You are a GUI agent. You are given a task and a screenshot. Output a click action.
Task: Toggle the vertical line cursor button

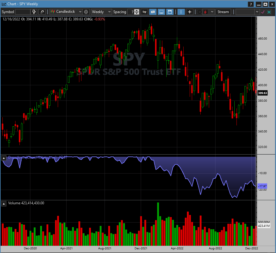pyautogui.click(x=181, y=12)
